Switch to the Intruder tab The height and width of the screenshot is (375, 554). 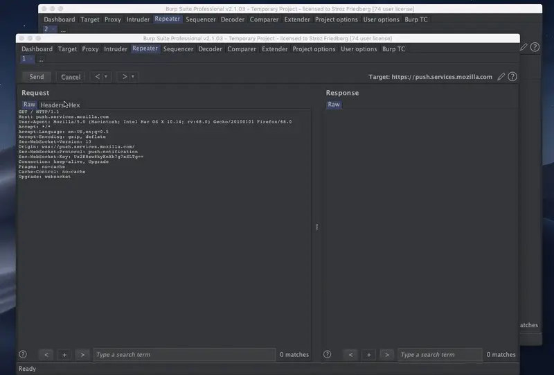point(116,49)
